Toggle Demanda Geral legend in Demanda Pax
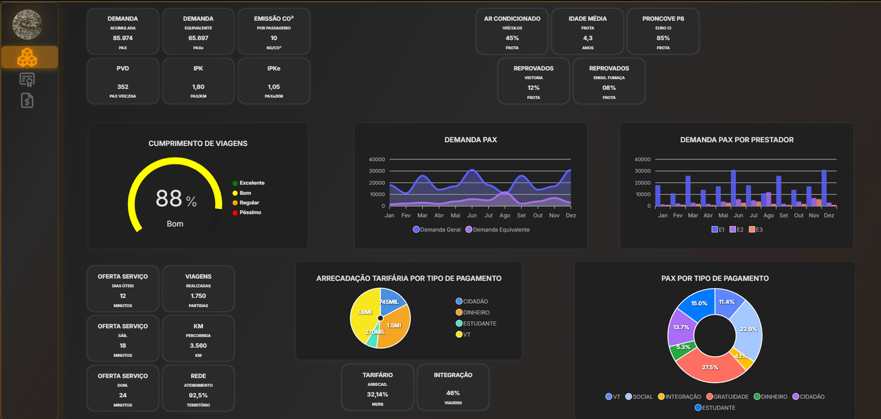This screenshot has height=419, width=881. 438,230
